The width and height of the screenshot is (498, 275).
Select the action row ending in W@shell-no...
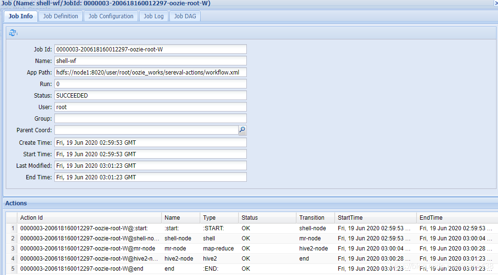(252, 238)
